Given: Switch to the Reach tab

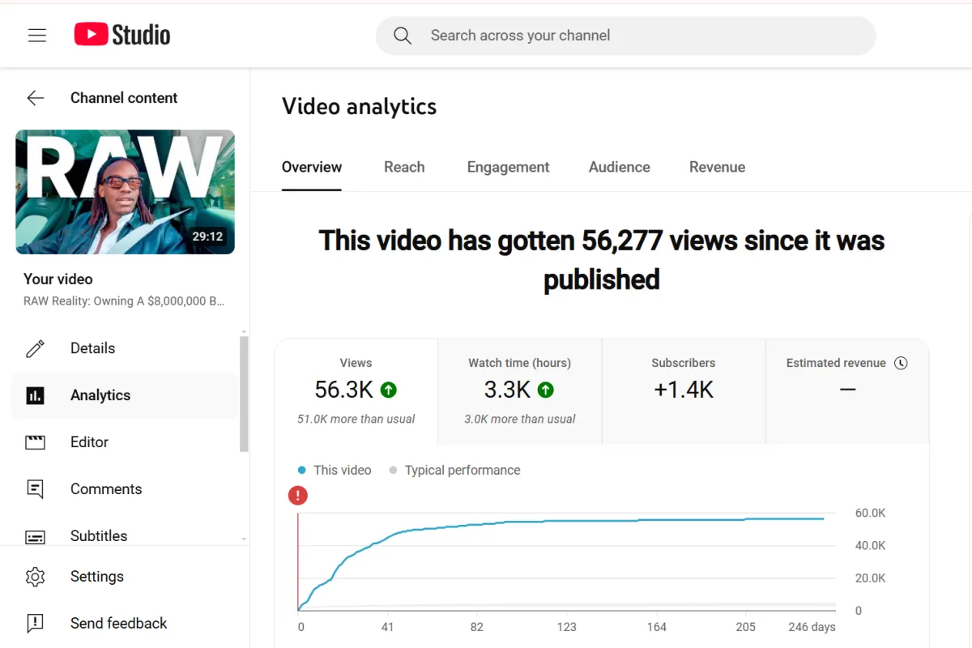Looking at the screenshot, I should tap(404, 167).
